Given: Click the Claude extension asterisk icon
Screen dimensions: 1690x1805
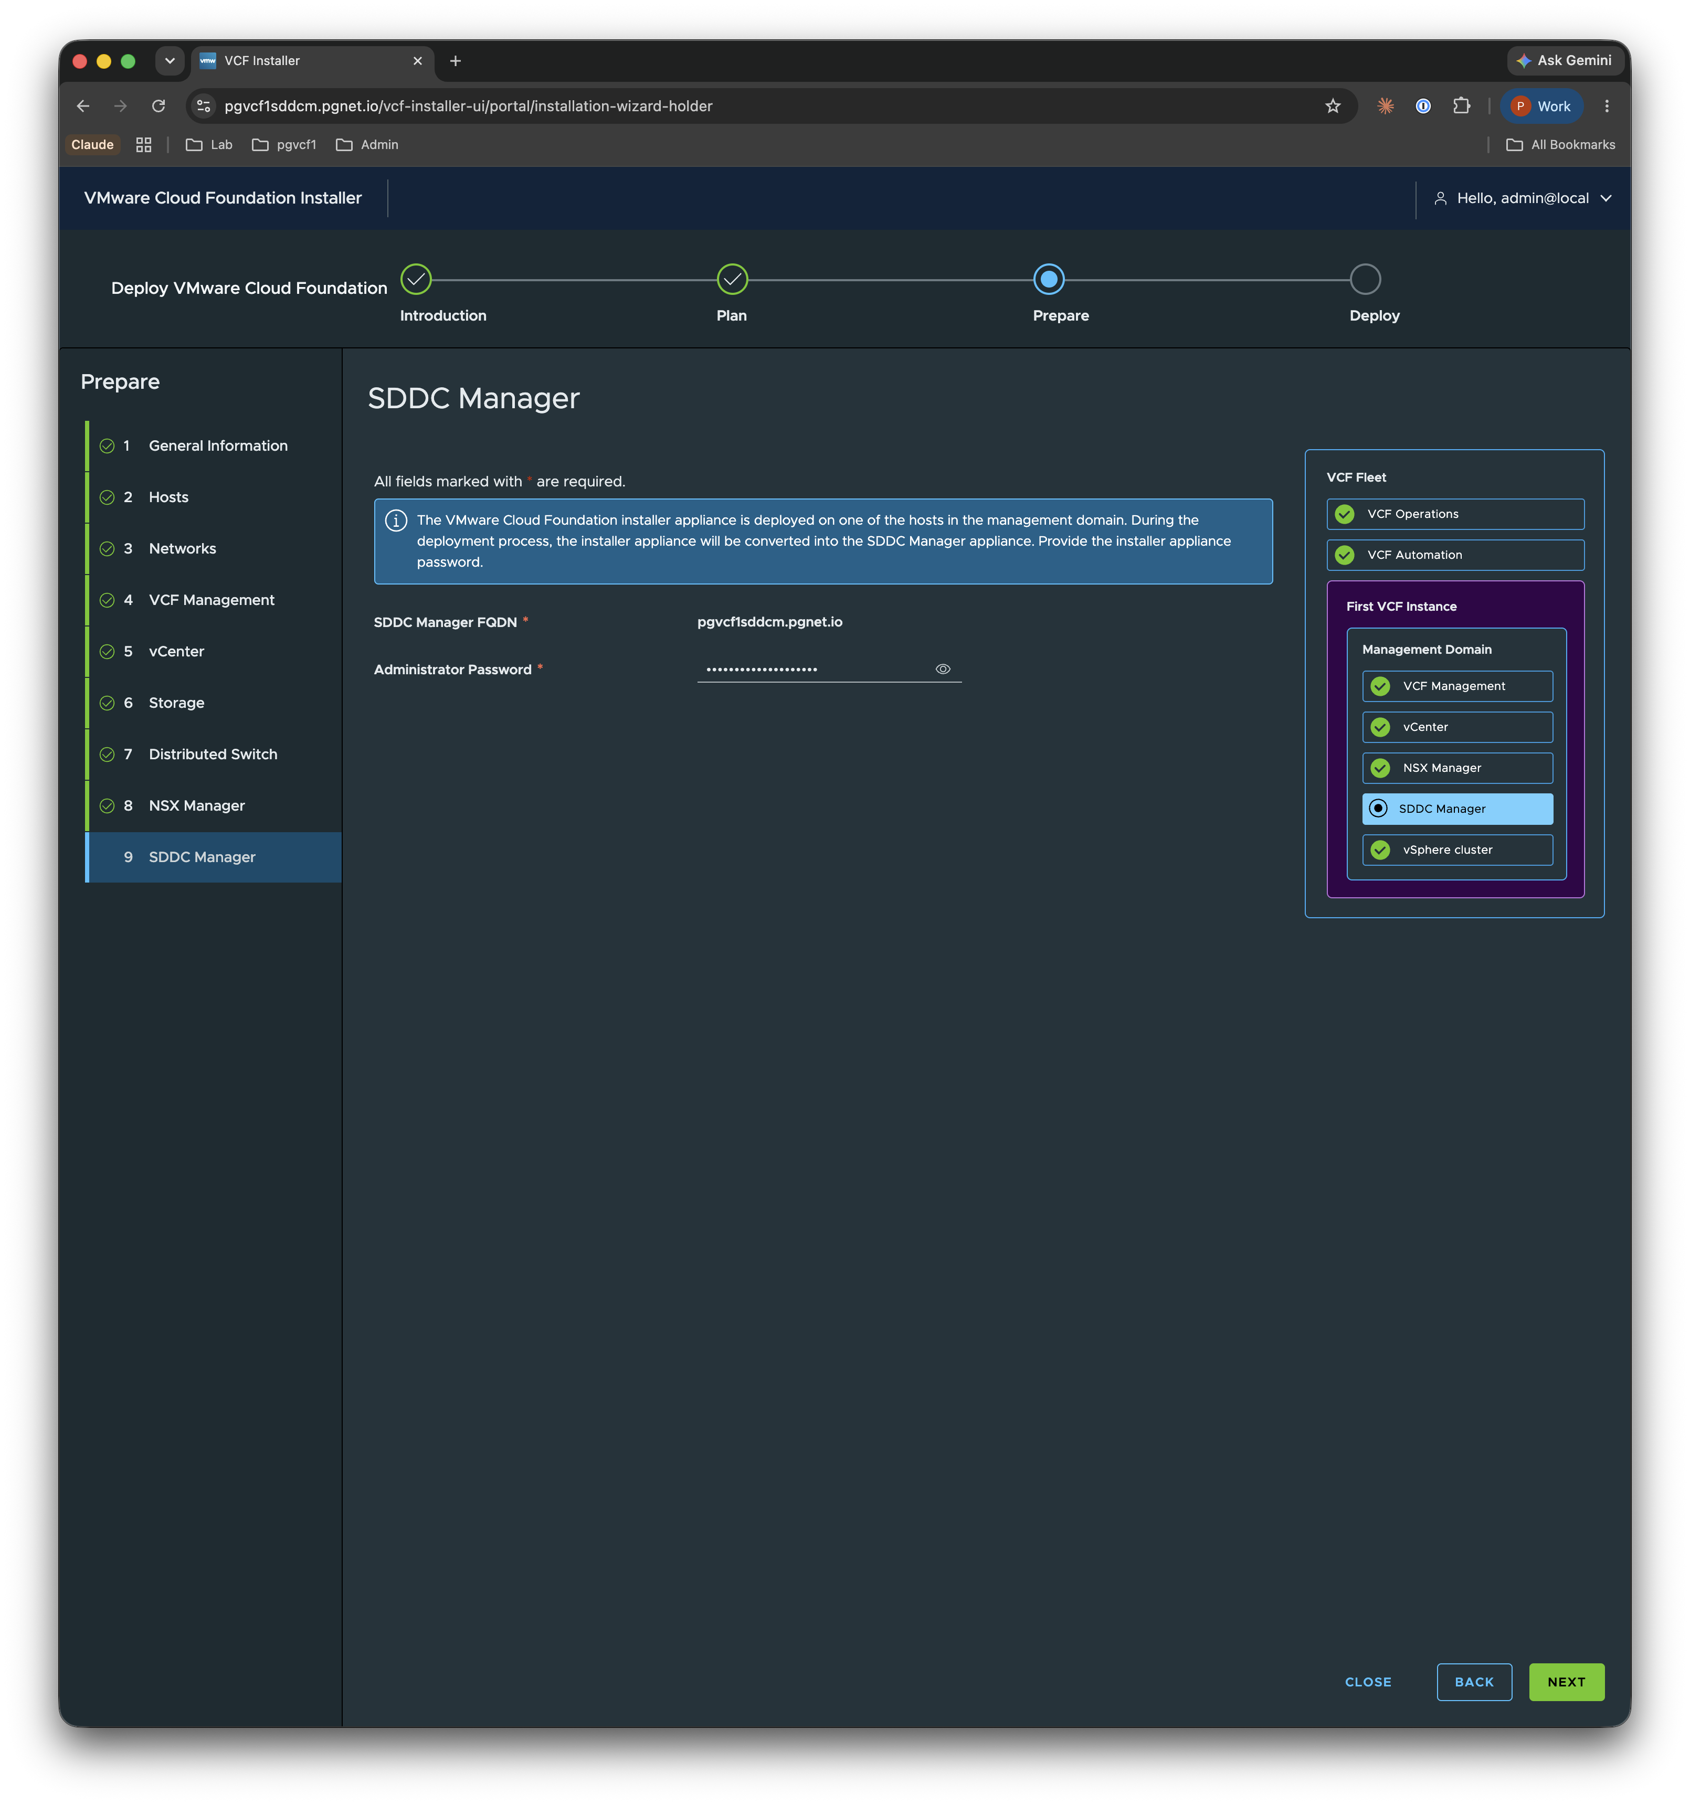Looking at the screenshot, I should pyautogui.click(x=1385, y=106).
